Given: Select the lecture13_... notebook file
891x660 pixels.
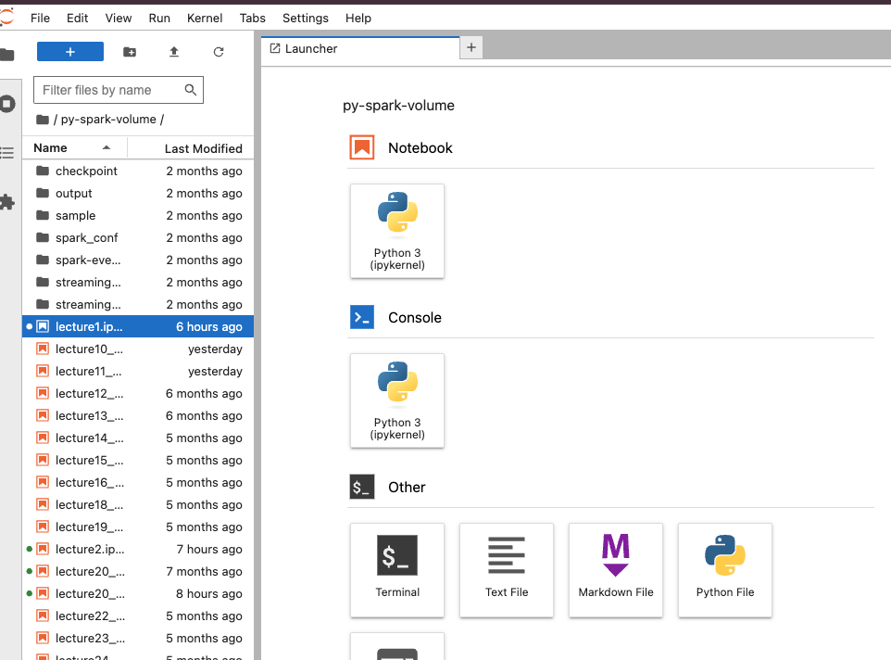Looking at the screenshot, I should [x=138, y=415].
